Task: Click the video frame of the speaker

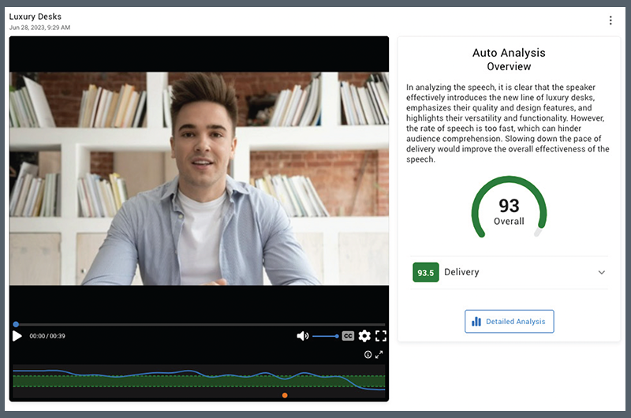Action: pyautogui.click(x=200, y=178)
